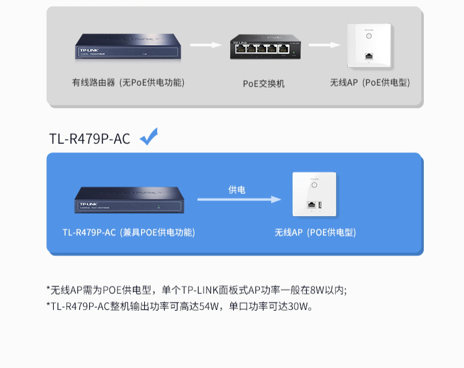The image size is (464, 368).
Task: Click the TL-R479P-AC heading text
Action: [x=90, y=139]
